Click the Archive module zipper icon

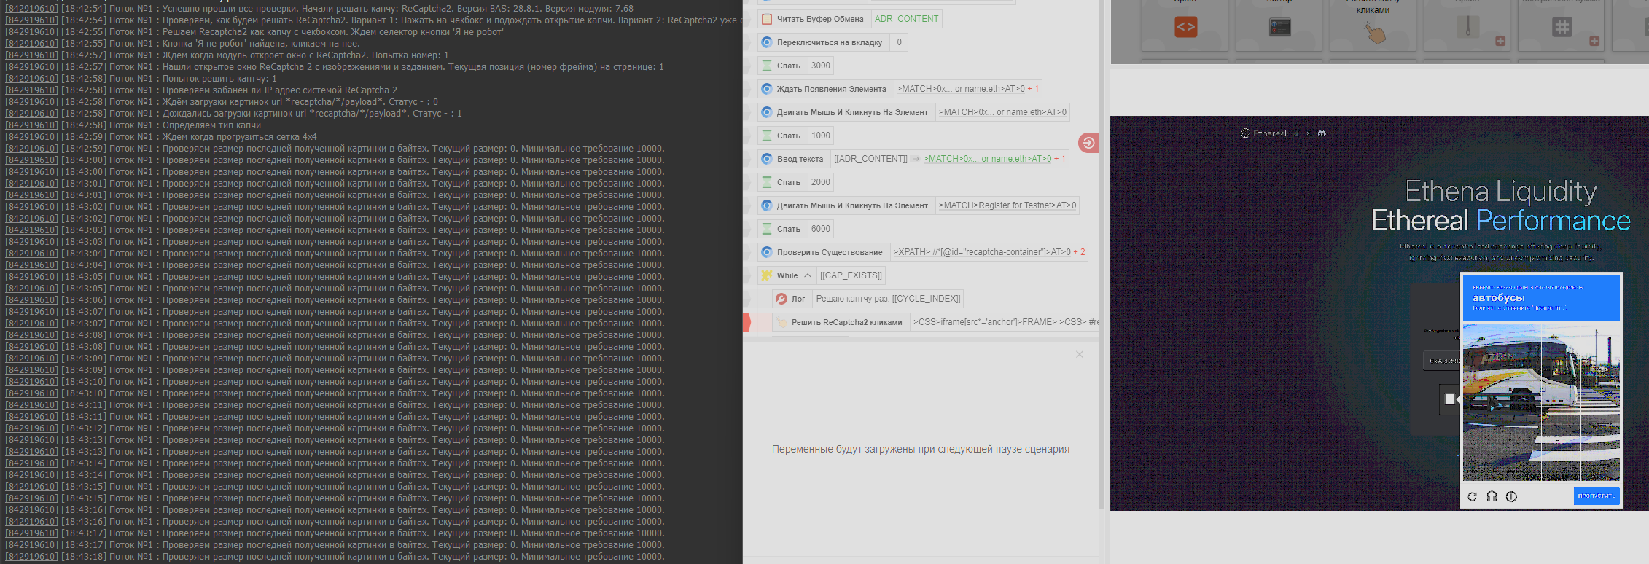pos(1467,28)
